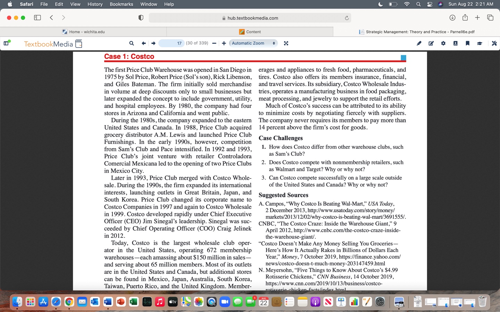Bookmark this page with bookmark icon
The height and width of the screenshot is (312, 500).
(468, 43)
